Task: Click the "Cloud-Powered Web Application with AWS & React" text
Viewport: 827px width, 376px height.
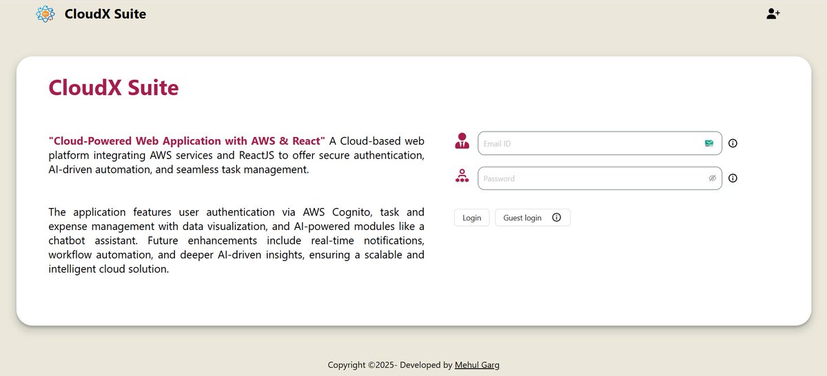Action: tap(187, 140)
